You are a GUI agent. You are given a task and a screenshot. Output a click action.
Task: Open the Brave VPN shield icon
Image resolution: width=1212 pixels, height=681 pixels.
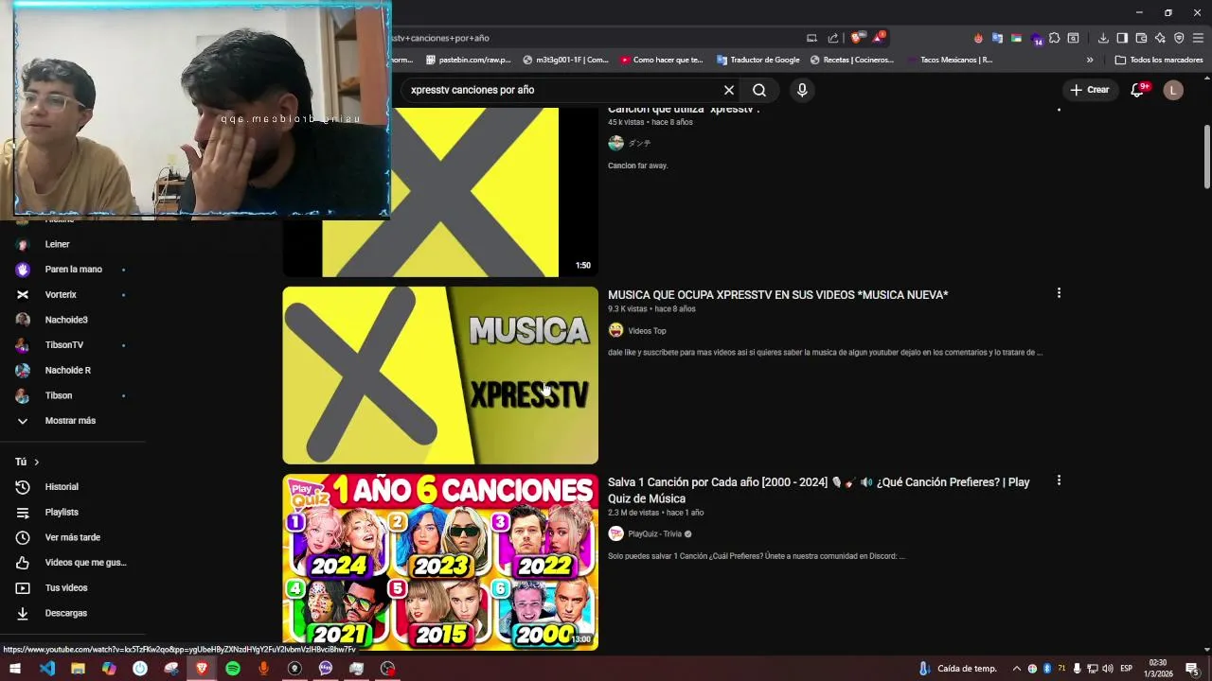tap(1179, 38)
